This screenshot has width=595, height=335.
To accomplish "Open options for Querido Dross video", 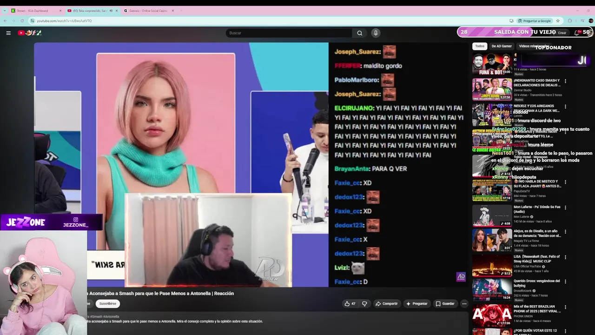I will [x=565, y=281].
